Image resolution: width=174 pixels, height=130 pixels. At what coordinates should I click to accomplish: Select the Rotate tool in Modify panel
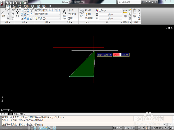(25, 10)
